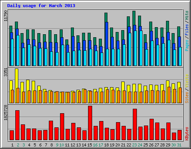Select the "Hits" legend label
The height and width of the screenshot is (149, 191).
(x=187, y=15)
